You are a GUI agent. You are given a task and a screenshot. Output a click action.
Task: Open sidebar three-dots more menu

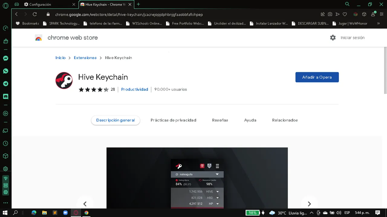tap(5, 203)
